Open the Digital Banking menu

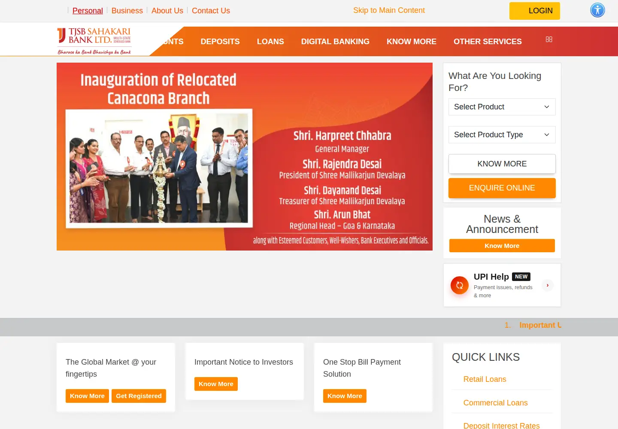335,42
